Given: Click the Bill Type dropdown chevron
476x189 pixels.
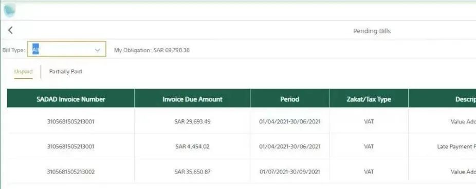Looking at the screenshot, I should [98, 50].
